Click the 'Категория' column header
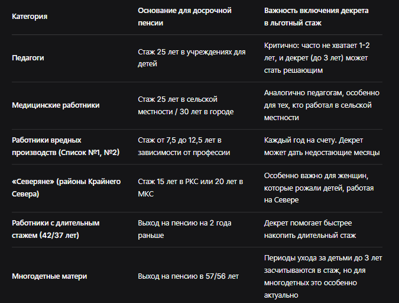Screen dimensions: 399x303 click(30, 17)
